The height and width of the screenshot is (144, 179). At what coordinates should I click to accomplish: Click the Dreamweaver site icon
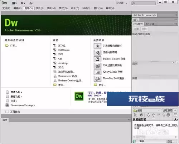[x=55, y=76]
